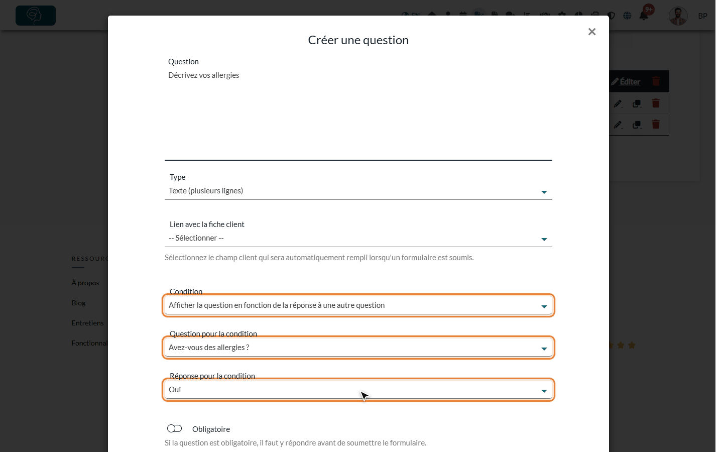This screenshot has height=452, width=723.
Task: Open the Lien avec la fiche client dropdown
Action: click(x=358, y=238)
